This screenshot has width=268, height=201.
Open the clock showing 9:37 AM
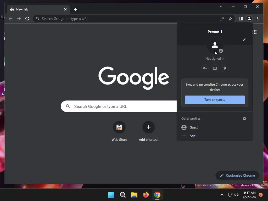(x=249, y=195)
